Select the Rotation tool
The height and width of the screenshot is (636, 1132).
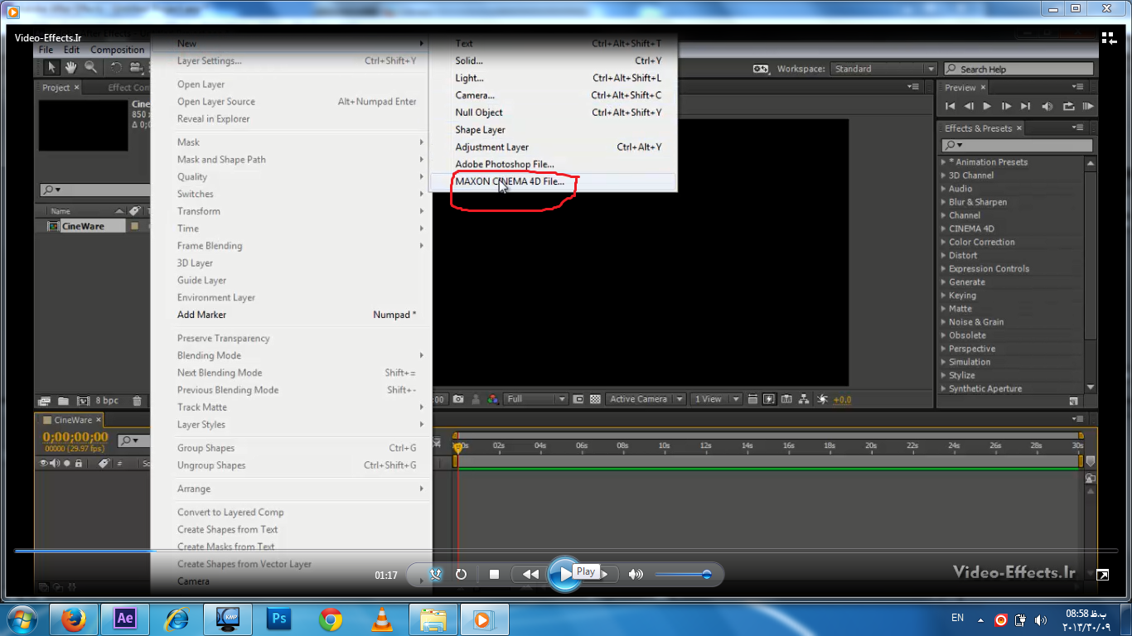[115, 67]
